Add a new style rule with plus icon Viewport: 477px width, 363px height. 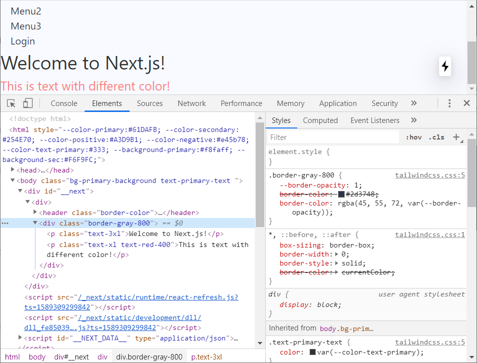456,137
